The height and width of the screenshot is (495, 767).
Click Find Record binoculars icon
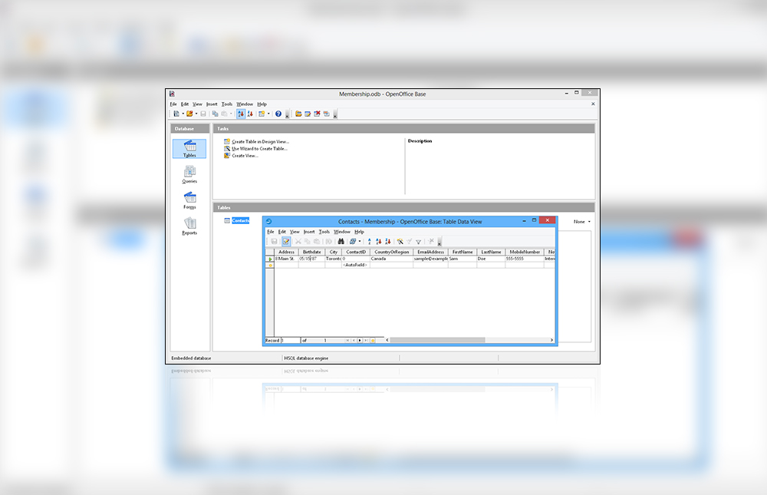point(341,242)
